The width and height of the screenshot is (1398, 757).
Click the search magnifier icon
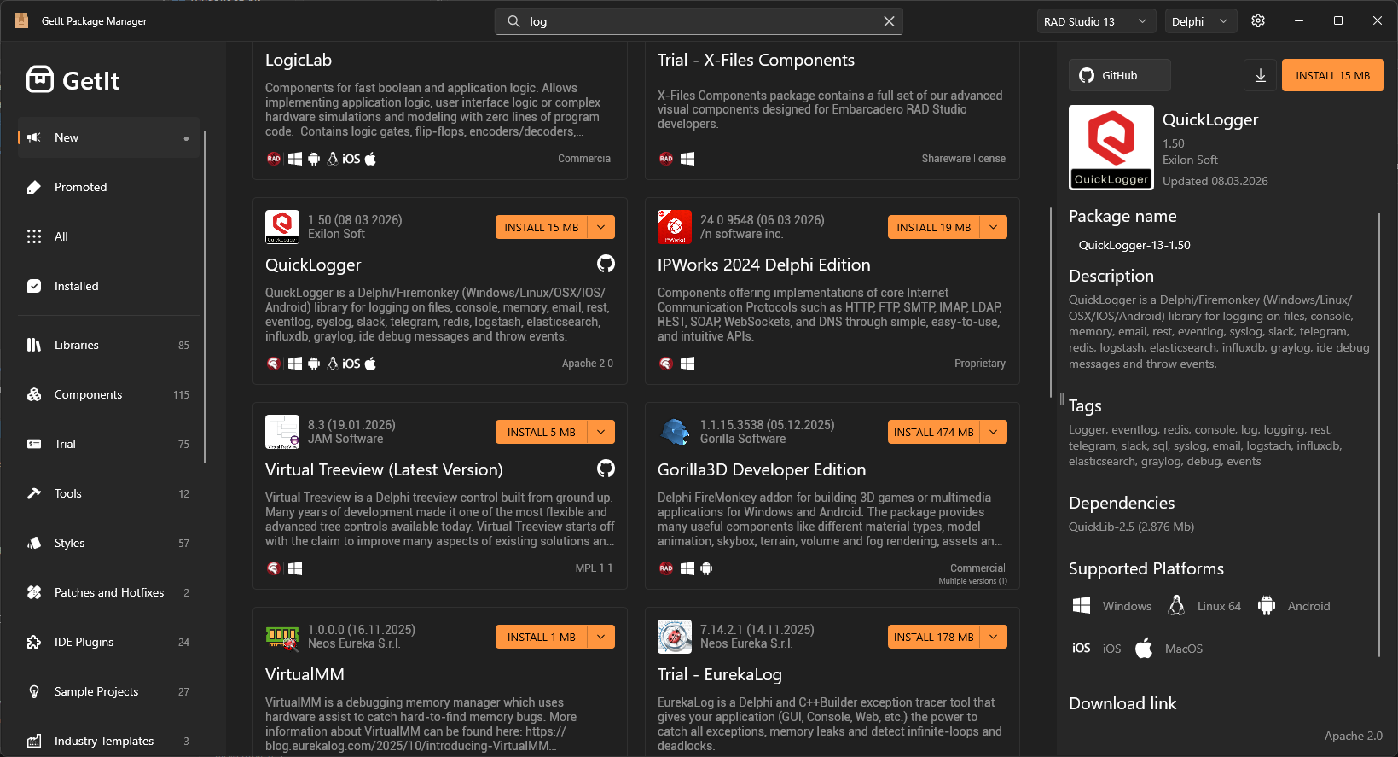pyautogui.click(x=513, y=21)
